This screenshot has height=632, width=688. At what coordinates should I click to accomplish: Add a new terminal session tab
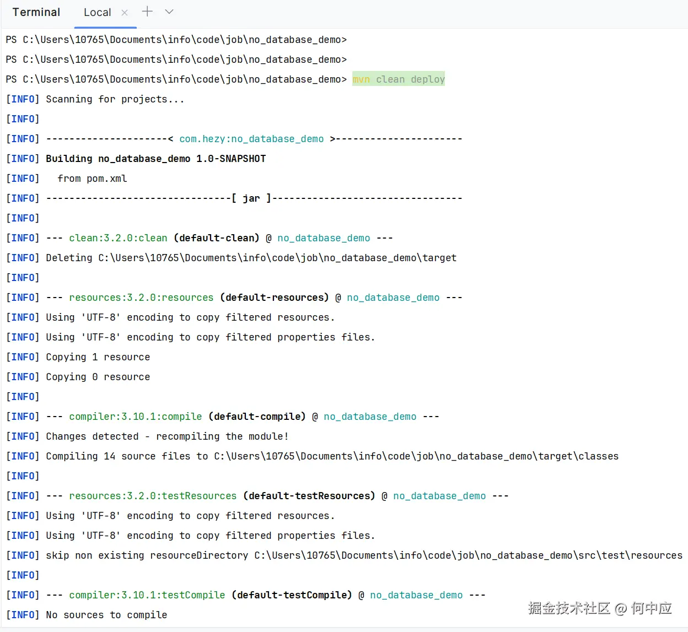147,12
